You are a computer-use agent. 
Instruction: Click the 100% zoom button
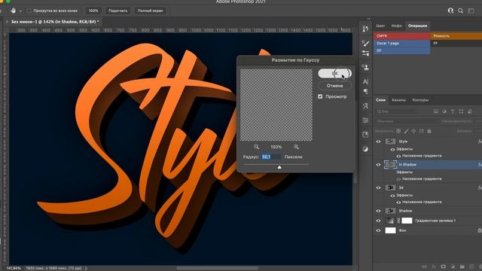[x=93, y=11]
